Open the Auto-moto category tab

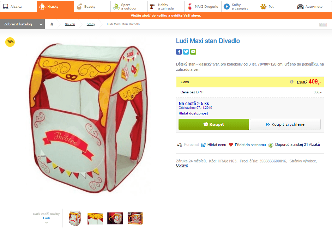(313, 7)
